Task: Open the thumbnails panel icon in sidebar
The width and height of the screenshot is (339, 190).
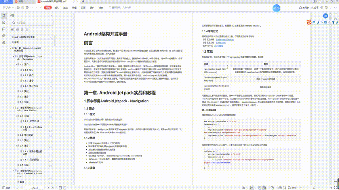Action: (x=4, y=23)
